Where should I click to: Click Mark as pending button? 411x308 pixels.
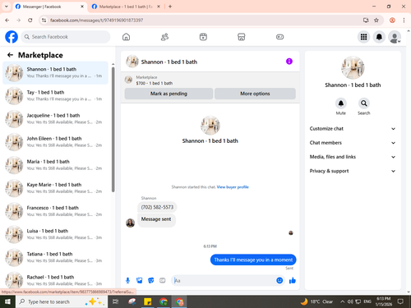(x=169, y=94)
